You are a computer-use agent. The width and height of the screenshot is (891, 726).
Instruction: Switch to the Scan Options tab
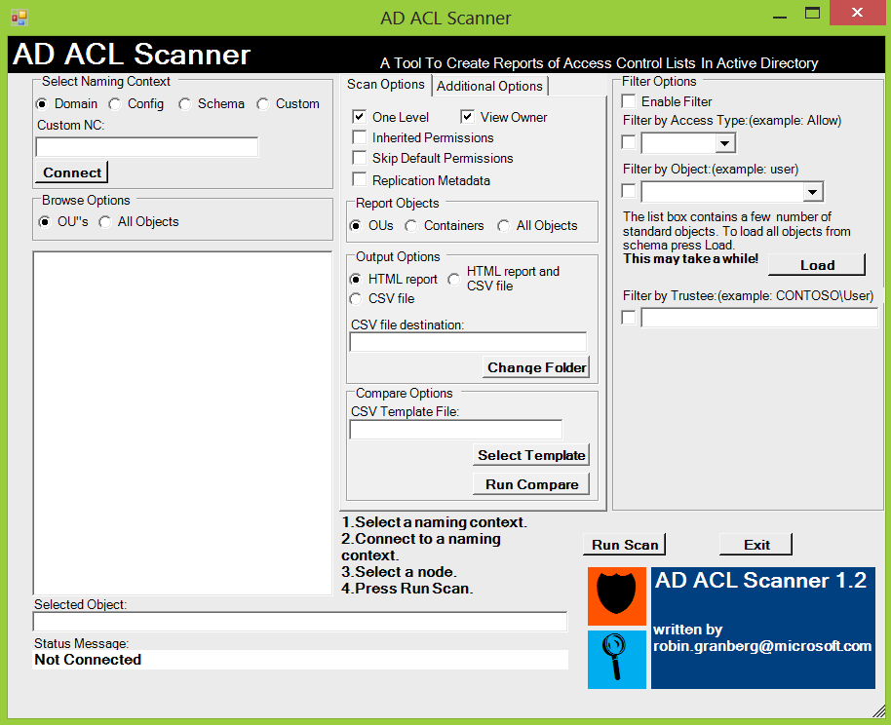tap(386, 85)
